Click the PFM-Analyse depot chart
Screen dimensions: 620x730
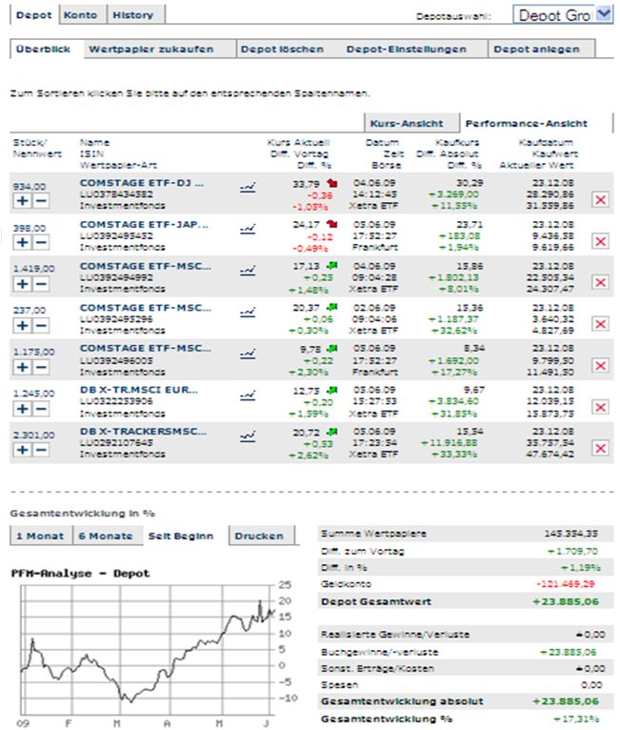point(143,648)
